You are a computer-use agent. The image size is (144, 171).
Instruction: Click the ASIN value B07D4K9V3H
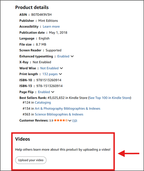tap(41, 15)
